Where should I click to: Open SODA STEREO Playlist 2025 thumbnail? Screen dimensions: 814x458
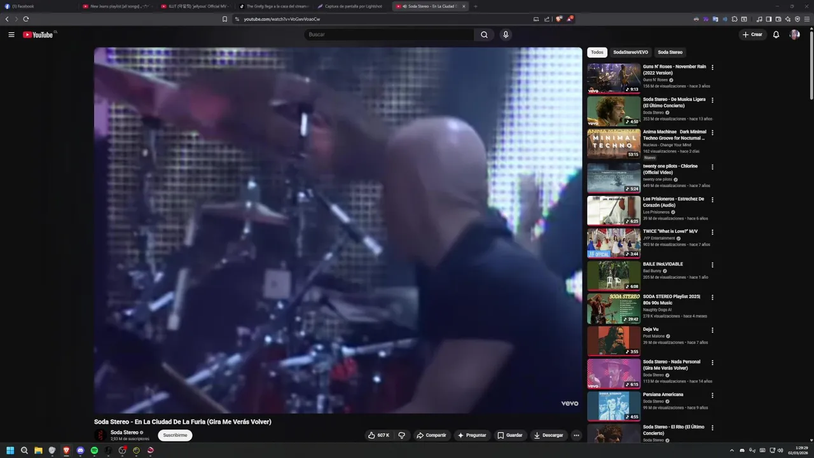coord(614,307)
